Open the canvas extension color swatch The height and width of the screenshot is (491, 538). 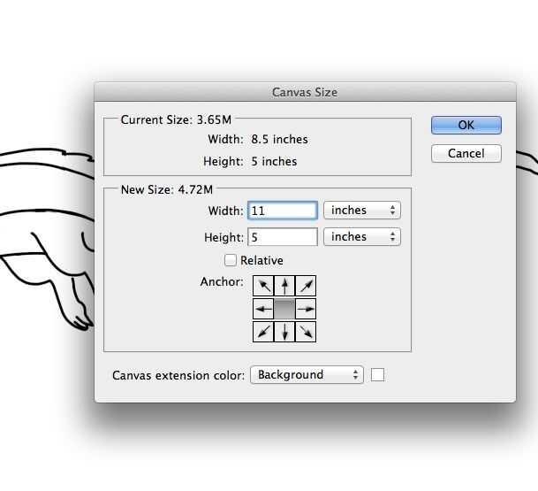[x=377, y=375]
